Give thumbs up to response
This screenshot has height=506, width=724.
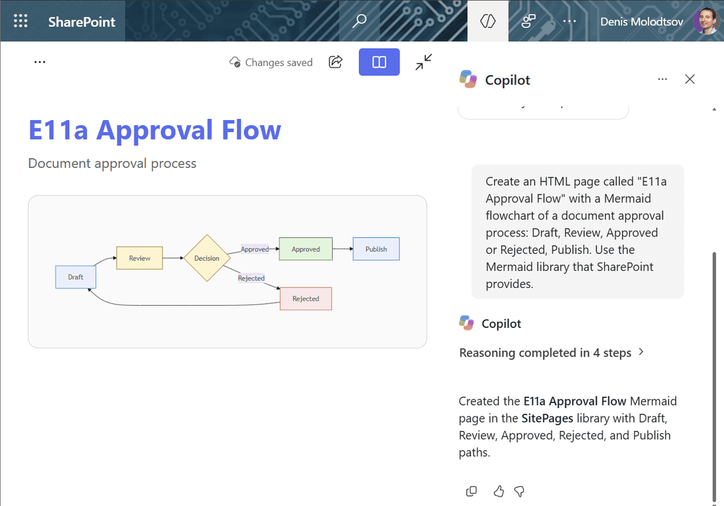(498, 491)
